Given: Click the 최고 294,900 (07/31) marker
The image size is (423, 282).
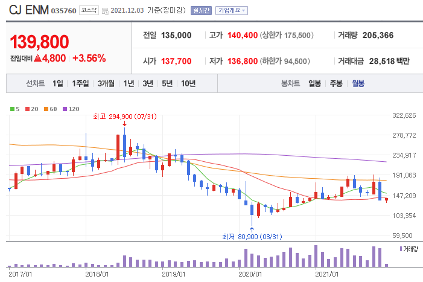Looking at the screenshot, I should pos(125,117).
